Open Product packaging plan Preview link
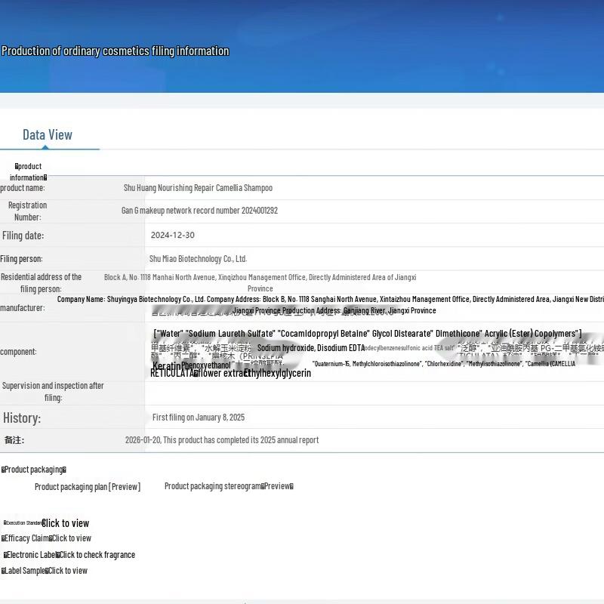 (x=88, y=486)
